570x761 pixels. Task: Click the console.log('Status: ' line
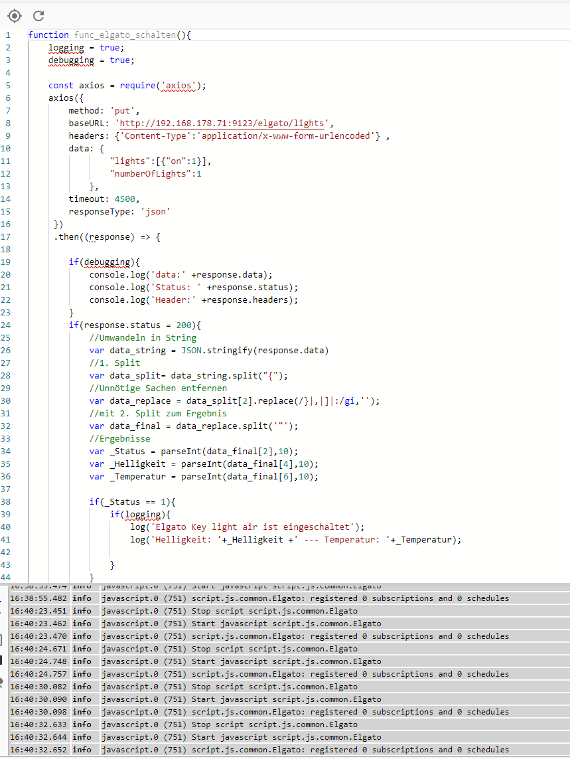pos(194,288)
